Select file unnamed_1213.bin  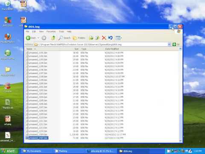coord(37,128)
